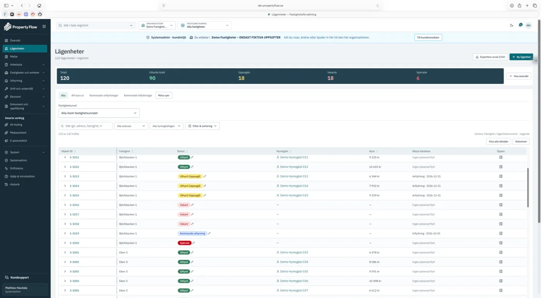Expand row 3-1001 chevron
This screenshot has width=541, height=298.
65,252
